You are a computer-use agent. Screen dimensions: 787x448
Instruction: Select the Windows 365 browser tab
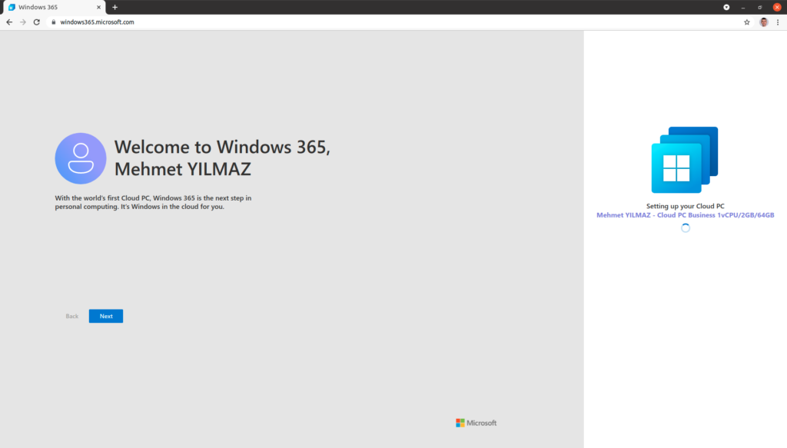(55, 7)
